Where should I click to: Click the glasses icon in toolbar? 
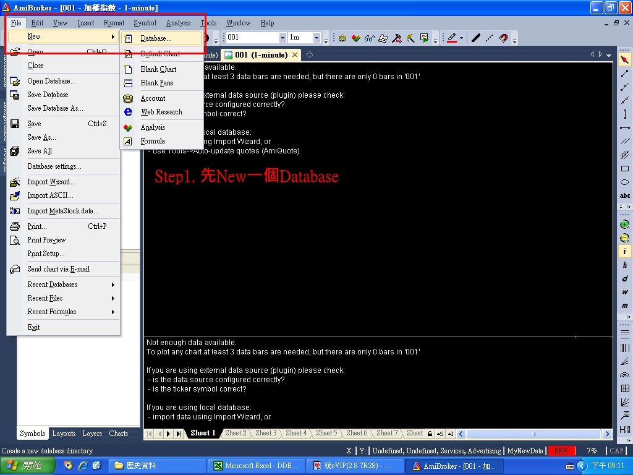pos(370,38)
